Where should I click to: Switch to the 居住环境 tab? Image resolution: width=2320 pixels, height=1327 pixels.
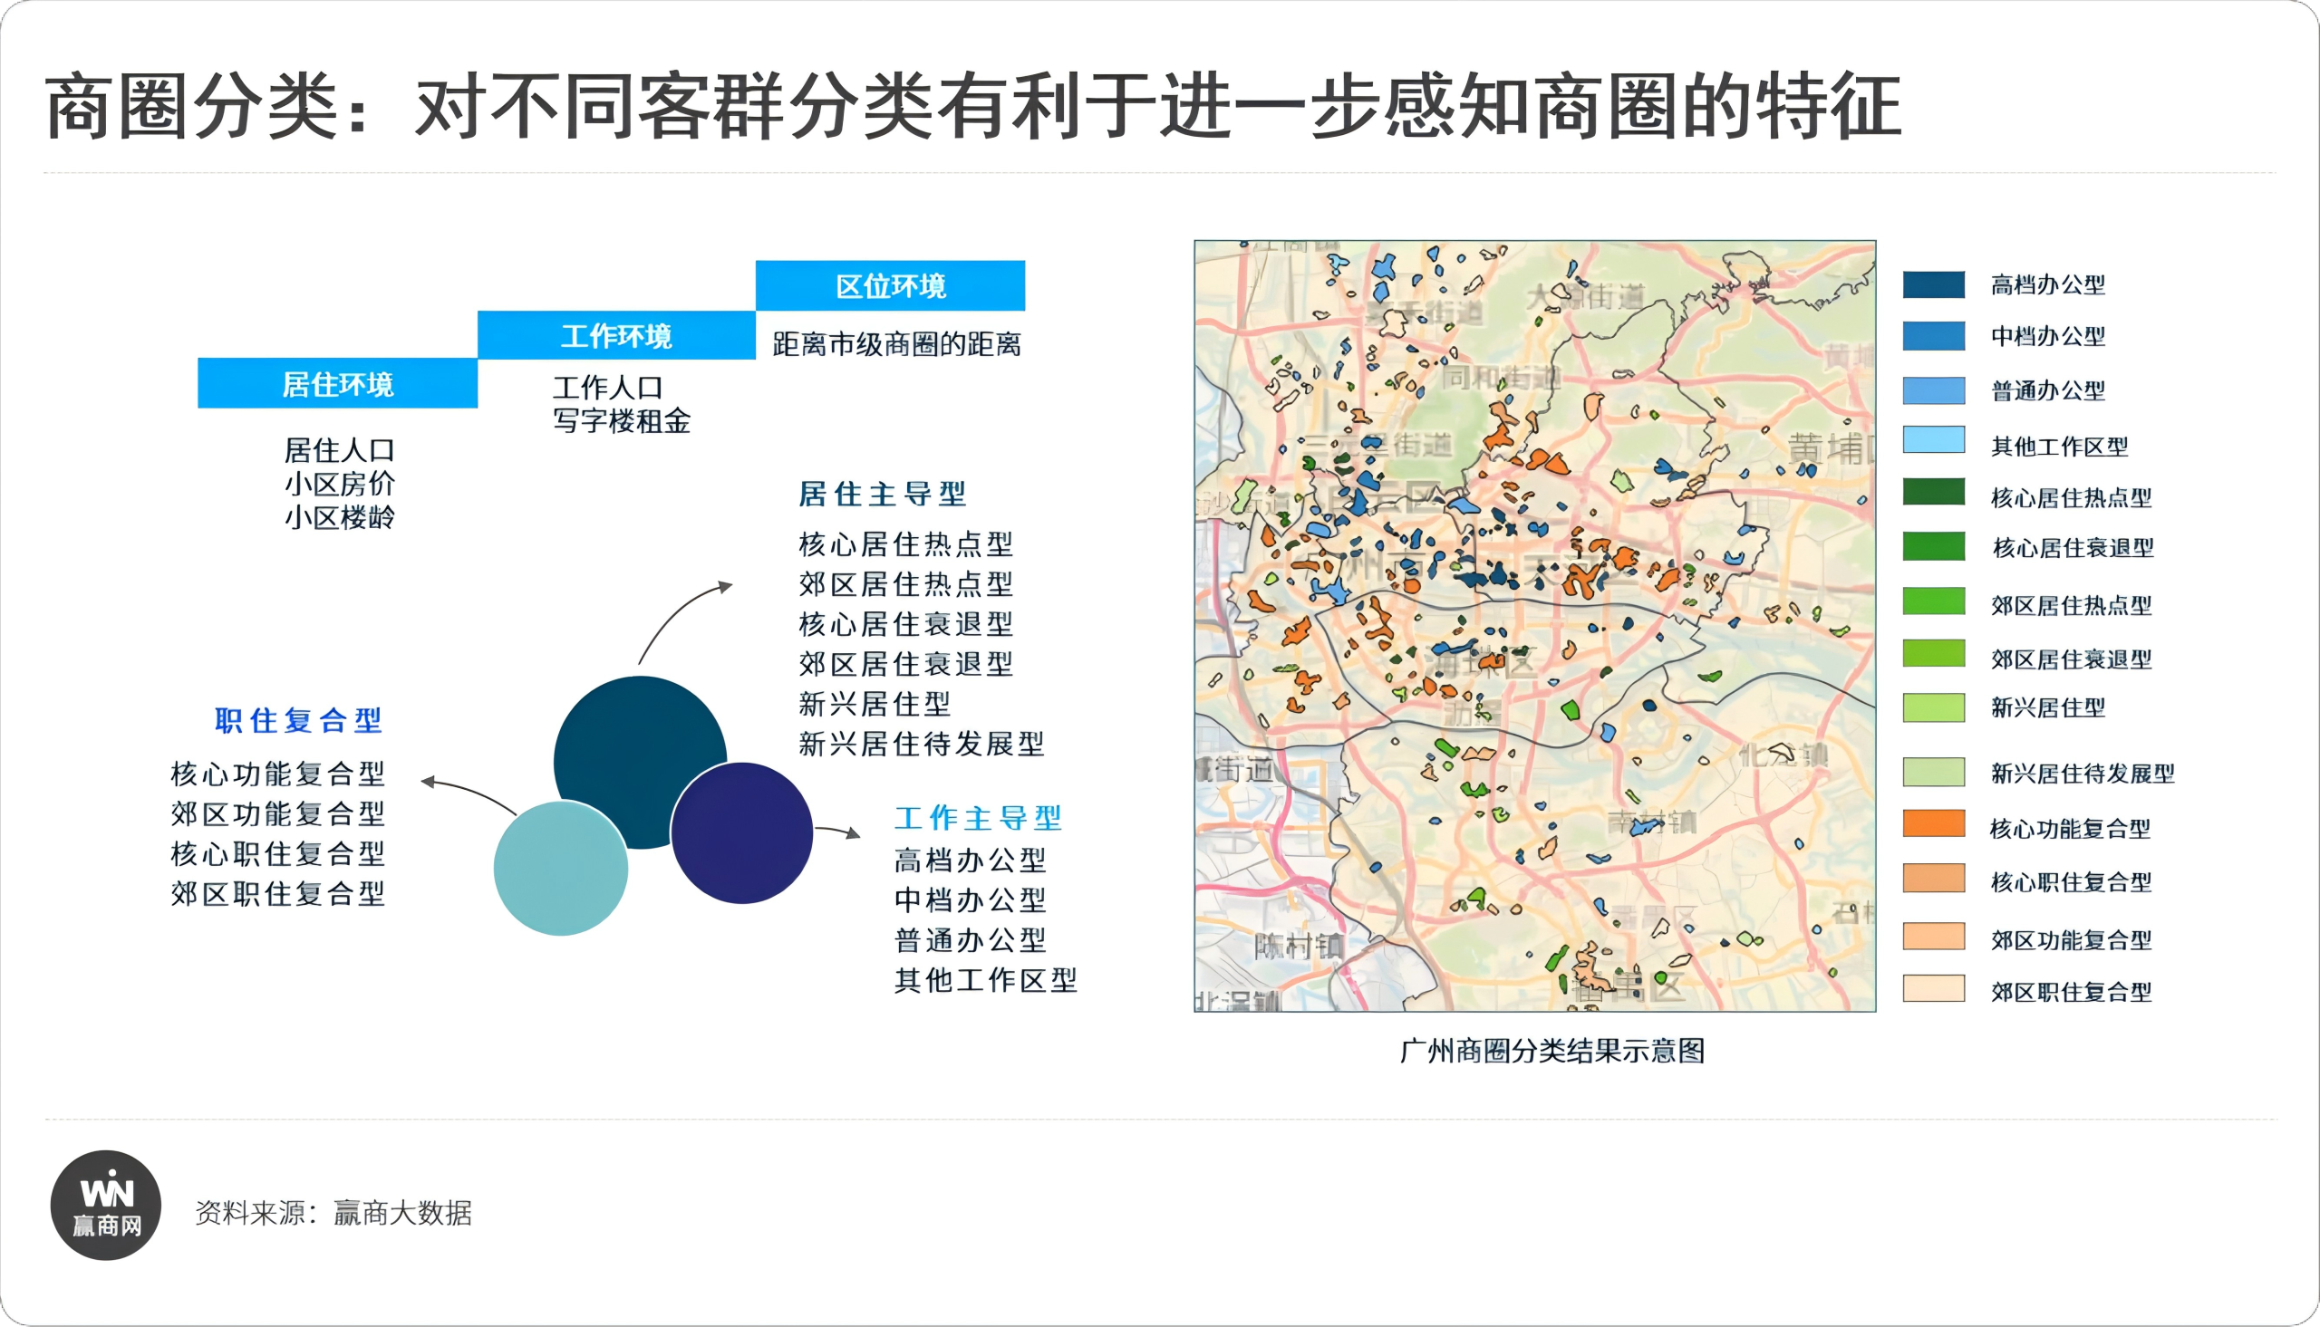click(x=337, y=385)
